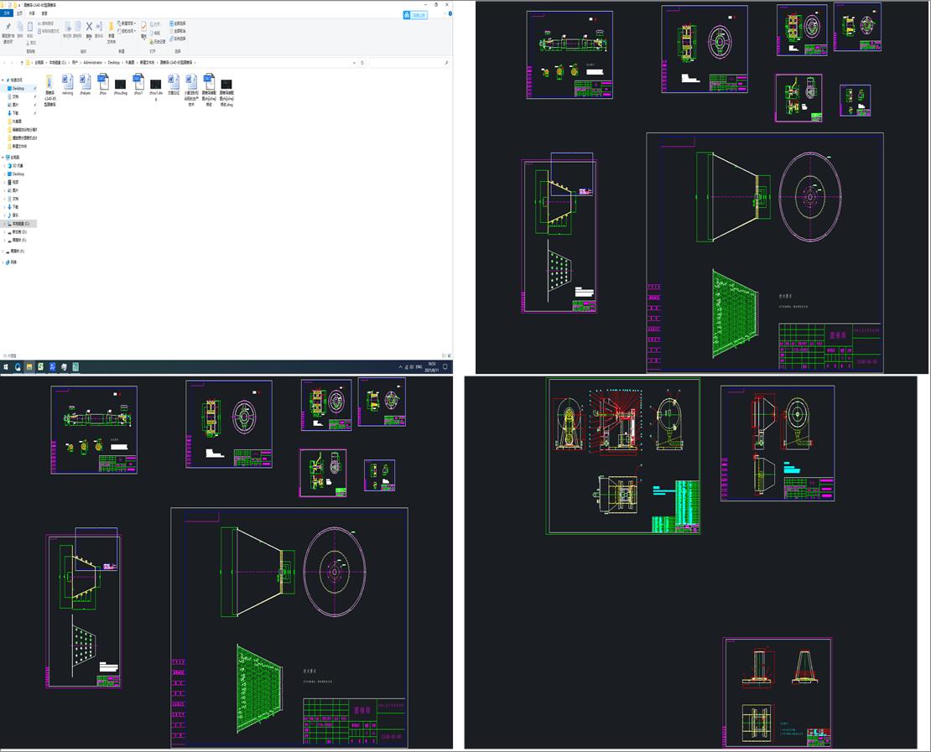Select the neirong Word document

tap(68, 84)
